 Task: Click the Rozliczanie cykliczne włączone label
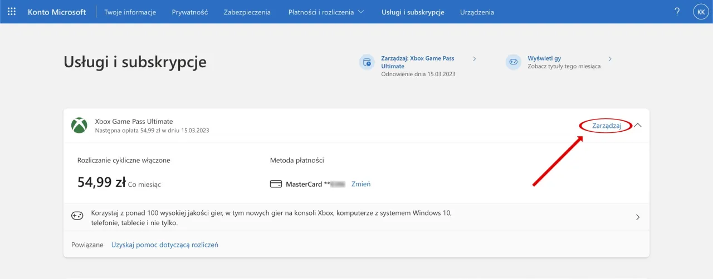coord(124,160)
